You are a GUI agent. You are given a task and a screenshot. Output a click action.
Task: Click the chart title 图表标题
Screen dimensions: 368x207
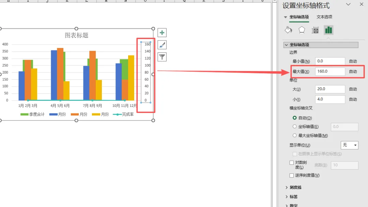77,35
